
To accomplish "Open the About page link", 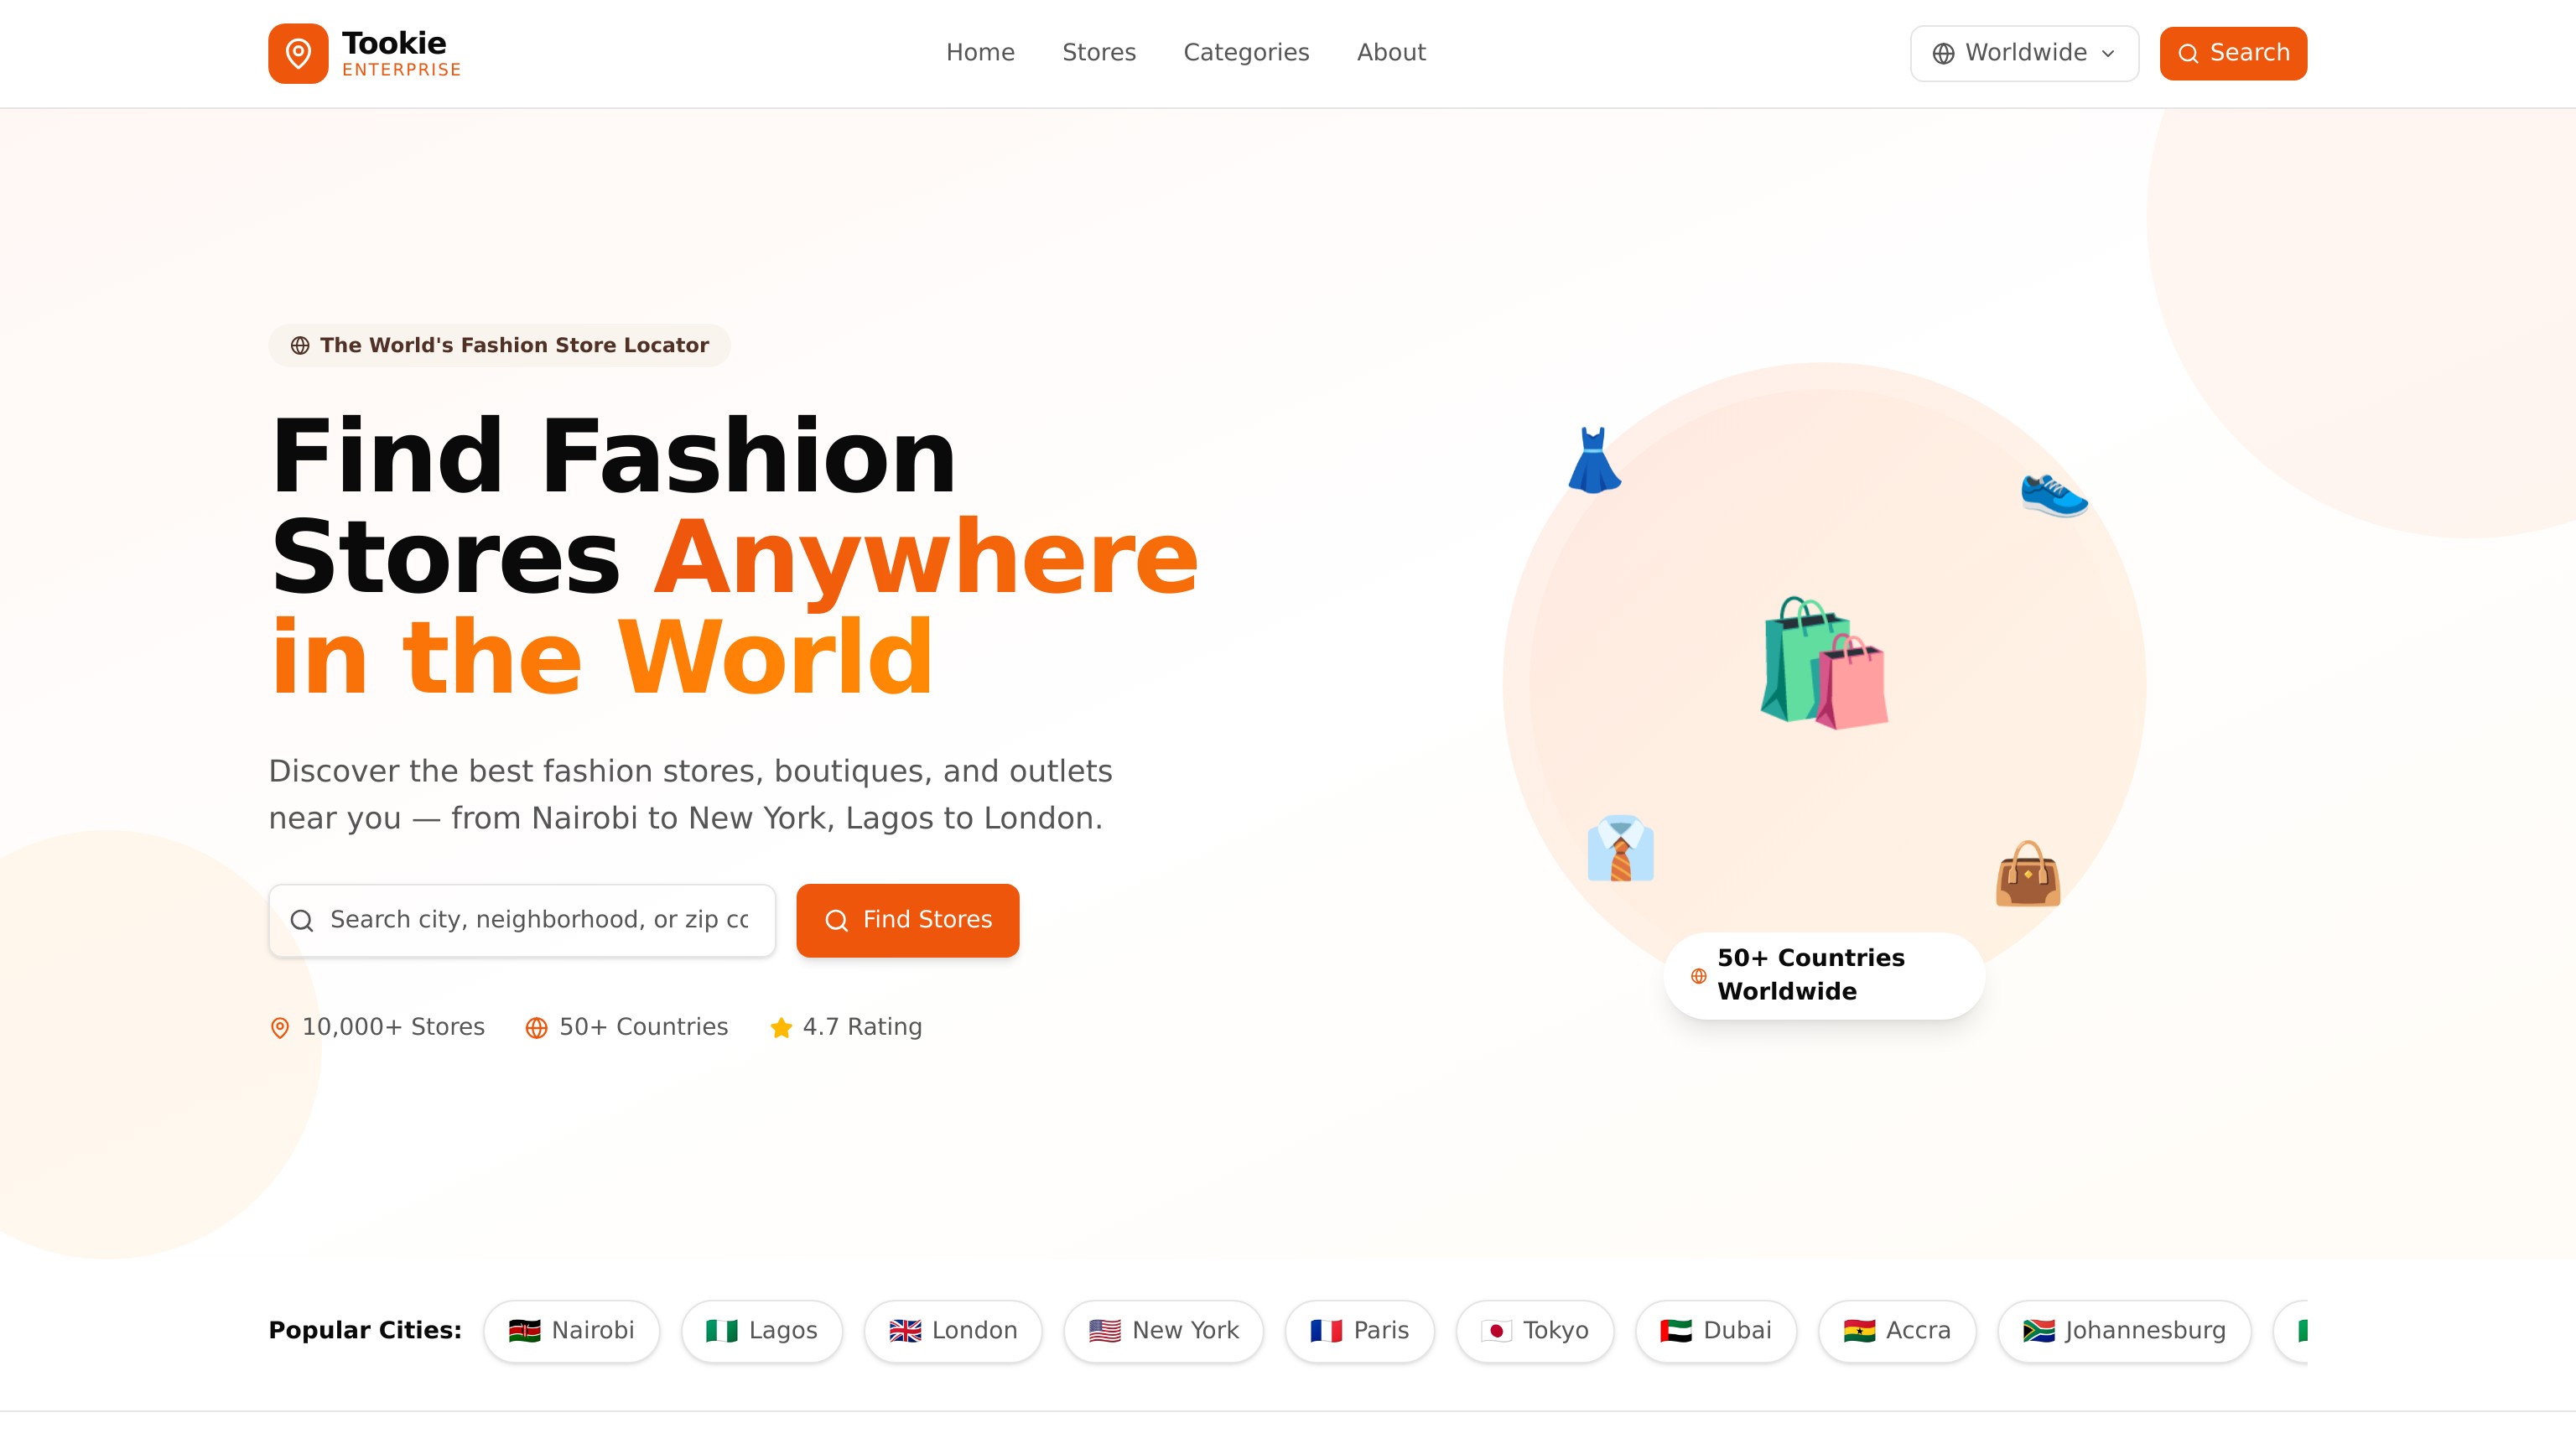I will 1390,53.
